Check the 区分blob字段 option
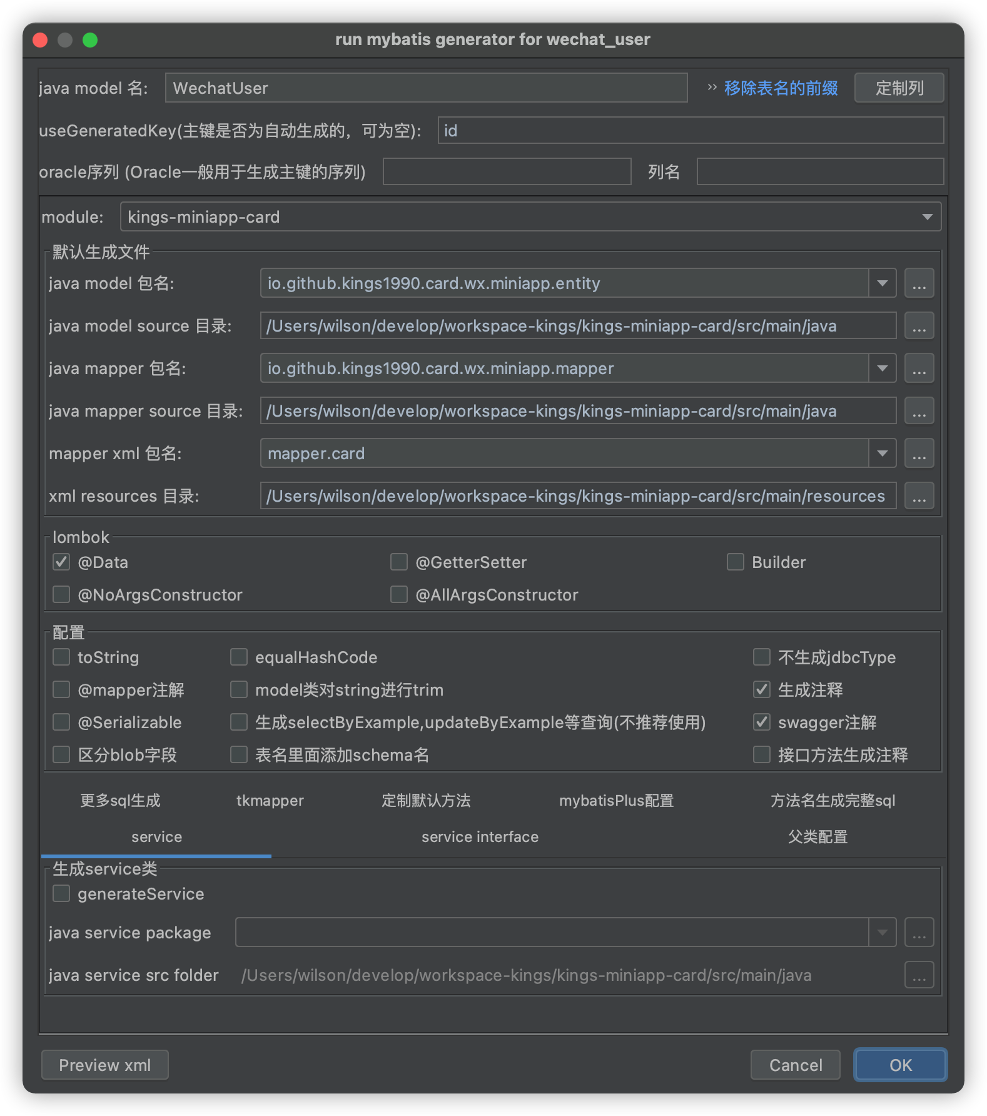This screenshot has width=987, height=1116. [61, 754]
